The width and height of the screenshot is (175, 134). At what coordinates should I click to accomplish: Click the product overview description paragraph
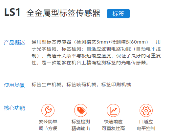pos(96,52)
